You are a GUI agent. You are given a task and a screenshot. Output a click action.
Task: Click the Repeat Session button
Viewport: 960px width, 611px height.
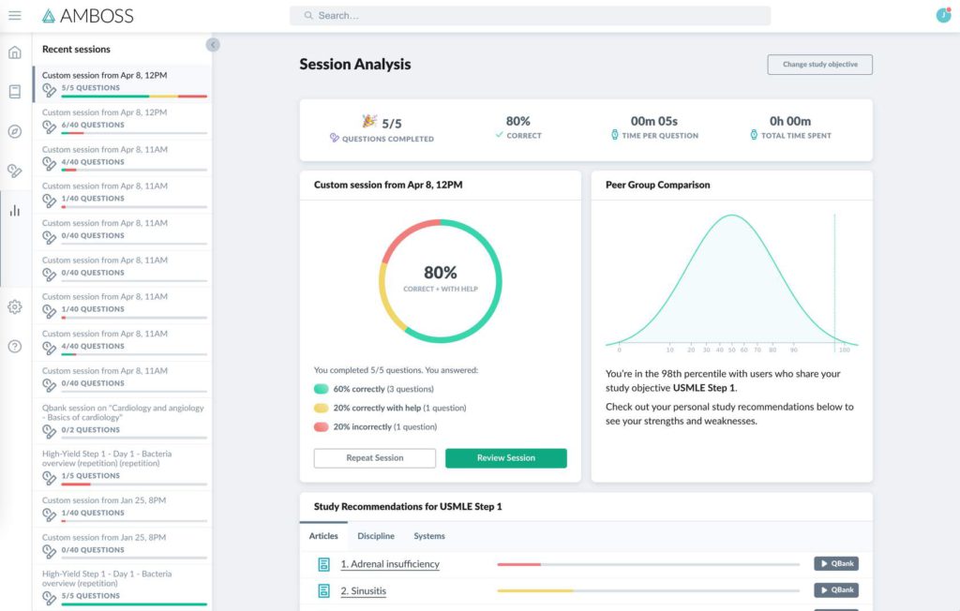pyautogui.click(x=375, y=458)
